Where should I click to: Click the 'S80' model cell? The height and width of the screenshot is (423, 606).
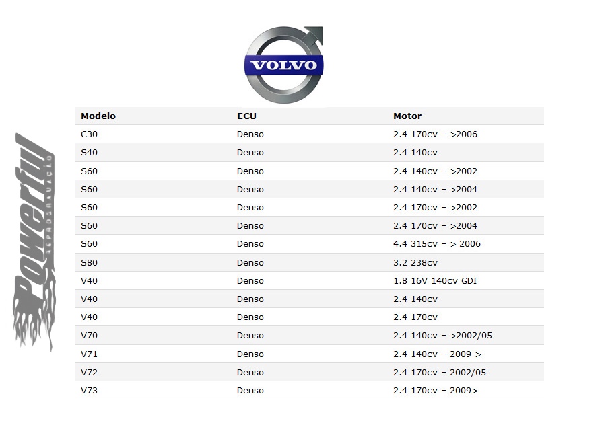(x=89, y=263)
